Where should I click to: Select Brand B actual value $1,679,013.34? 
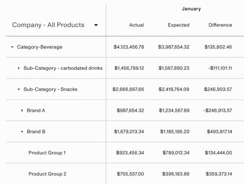(129, 132)
